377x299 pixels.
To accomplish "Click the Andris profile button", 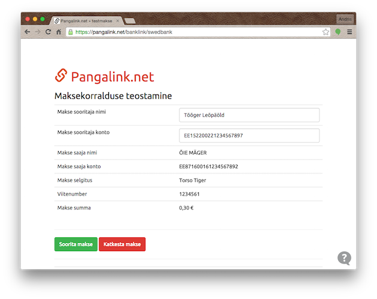I will (x=345, y=19).
